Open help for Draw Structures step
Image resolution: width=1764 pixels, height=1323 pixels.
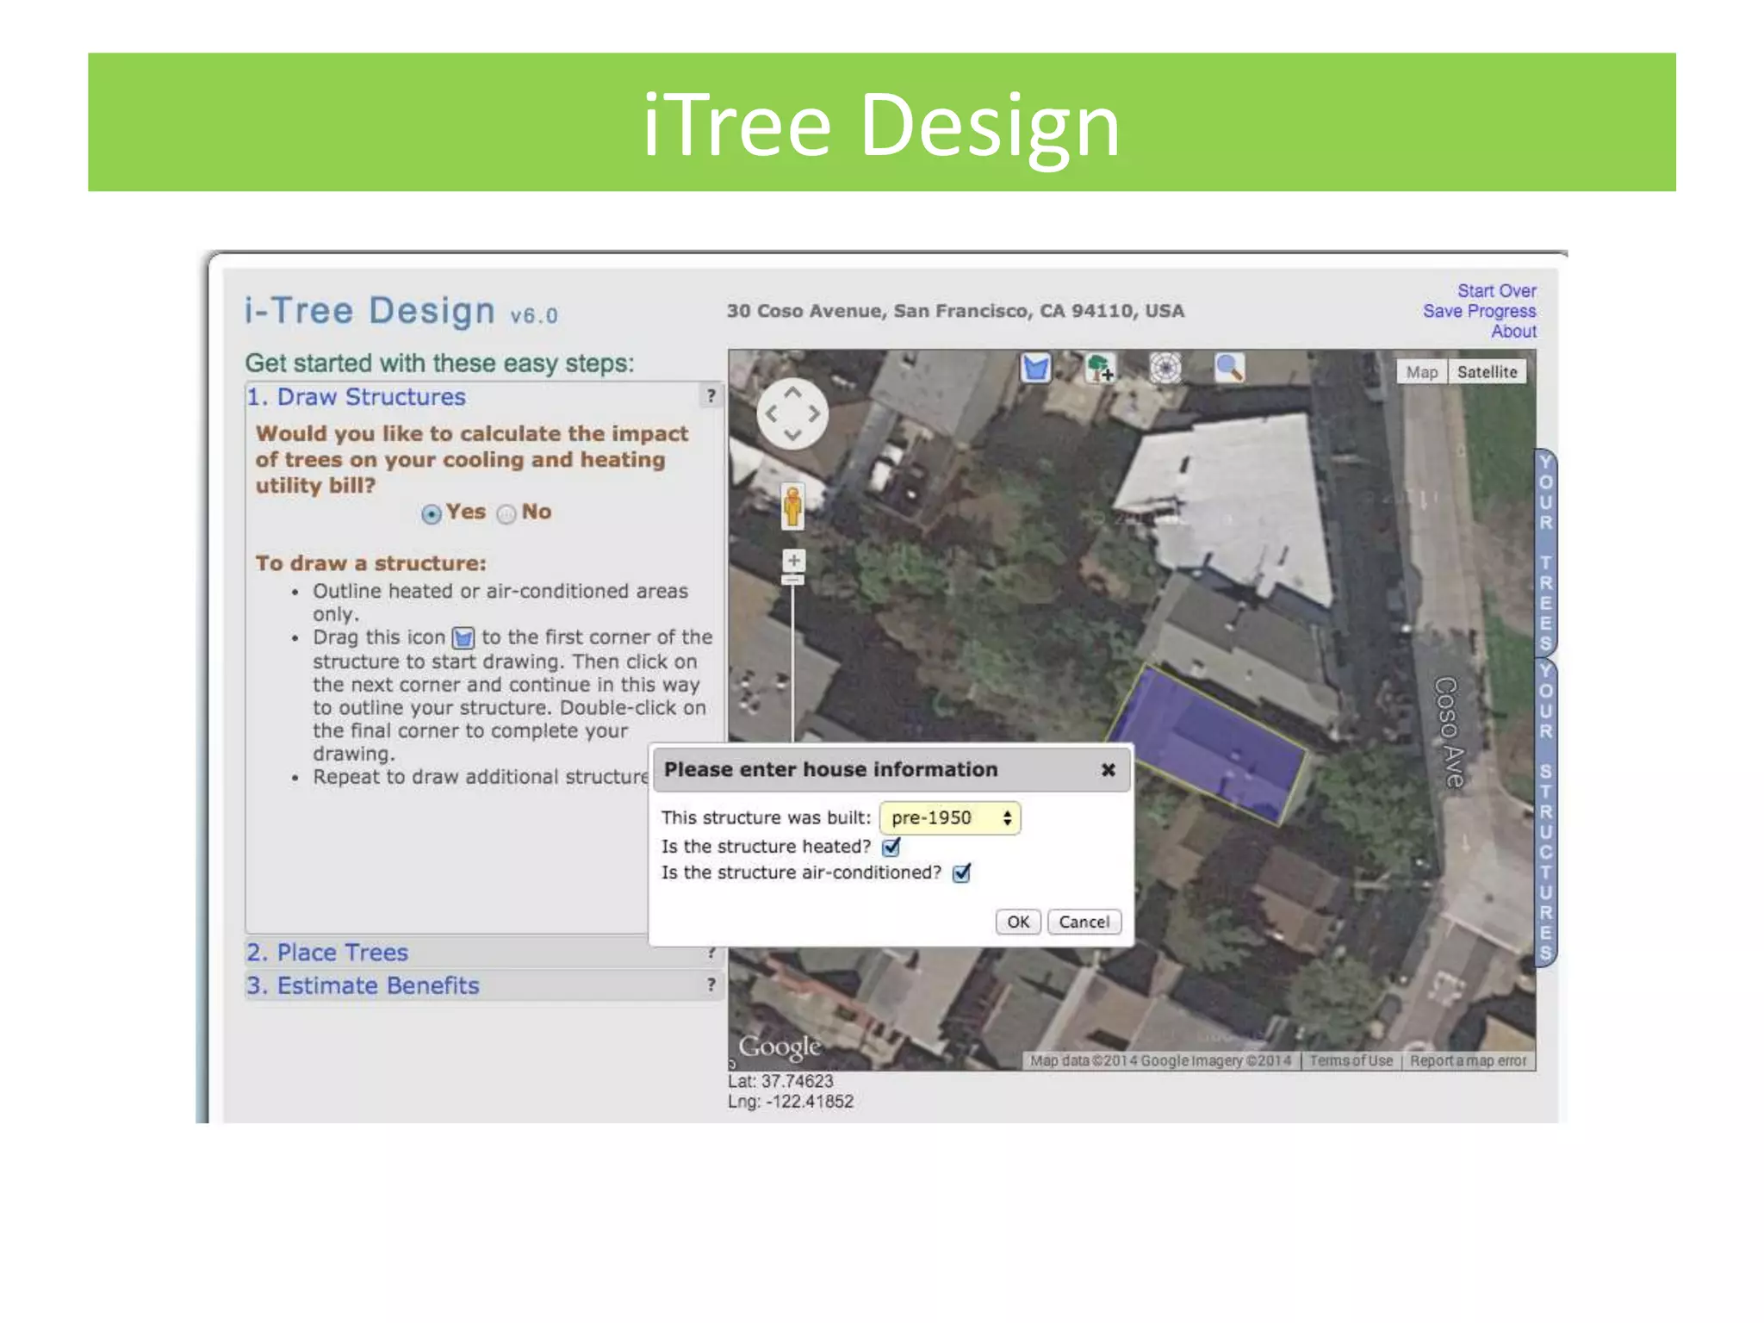click(x=711, y=396)
